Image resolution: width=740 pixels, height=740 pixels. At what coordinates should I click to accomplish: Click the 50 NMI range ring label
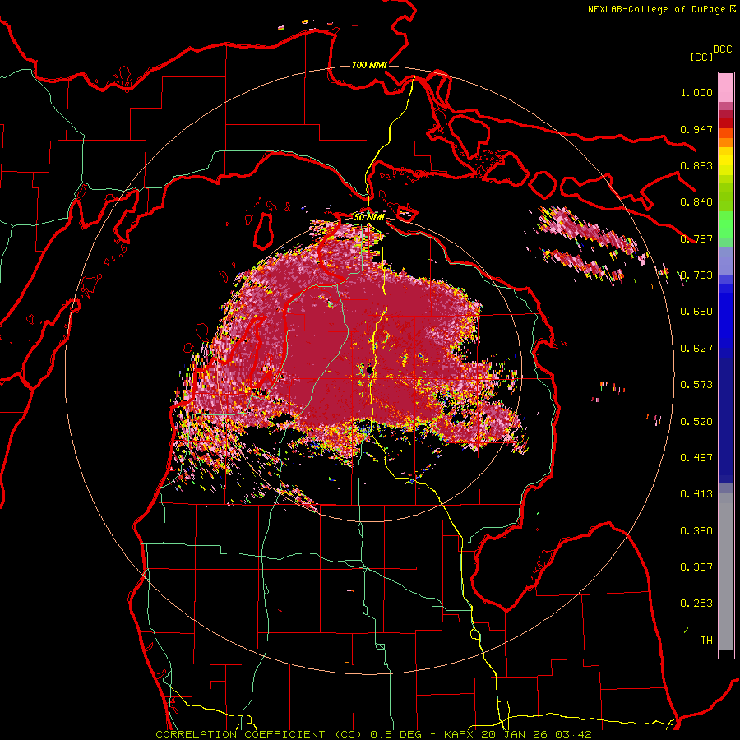coord(369,217)
